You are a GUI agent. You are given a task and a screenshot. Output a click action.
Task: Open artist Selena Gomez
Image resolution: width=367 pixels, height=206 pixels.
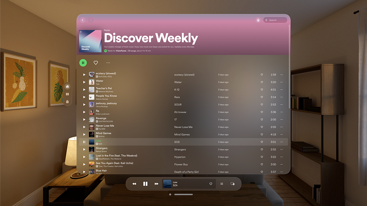[102, 99]
